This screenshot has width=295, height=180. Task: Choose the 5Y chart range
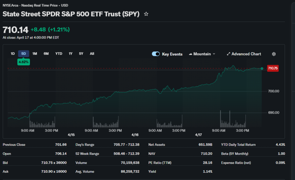pyautogui.click(x=81, y=54)
